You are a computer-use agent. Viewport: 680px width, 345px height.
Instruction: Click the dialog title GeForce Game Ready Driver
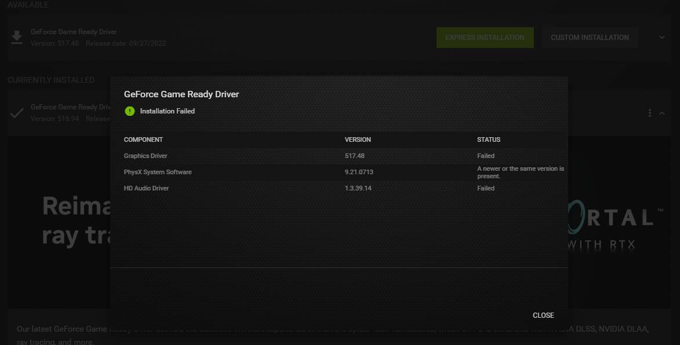[x=181, y=94]
